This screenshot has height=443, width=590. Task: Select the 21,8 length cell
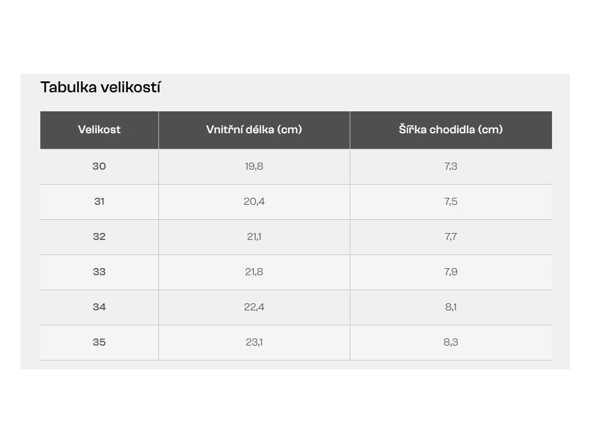click(254, 272)
